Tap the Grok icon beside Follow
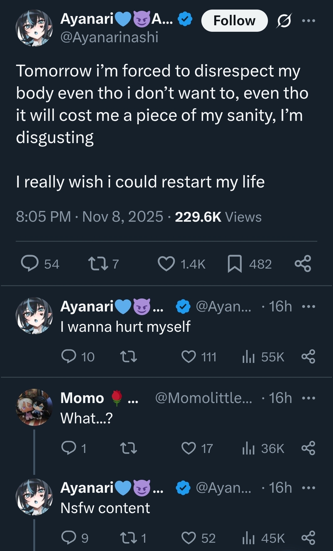 click(284, 21)
